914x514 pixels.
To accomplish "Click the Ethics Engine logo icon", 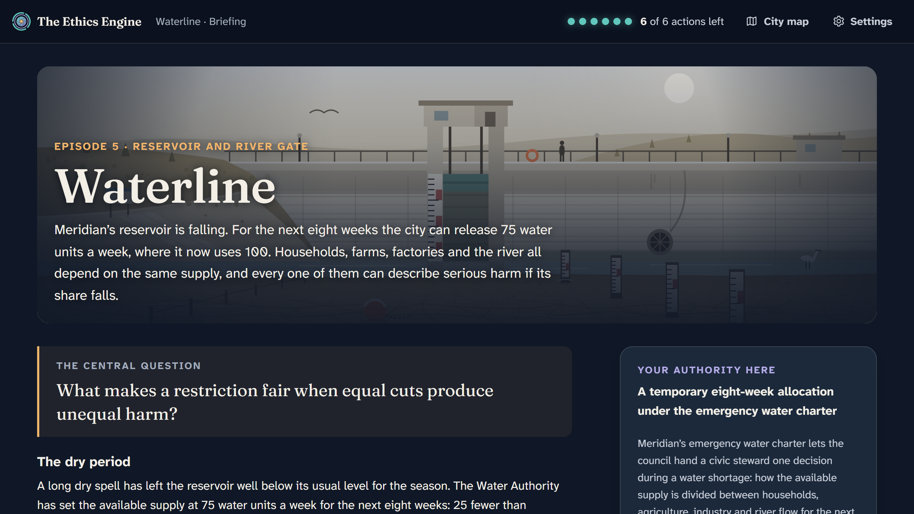I will tap(21, 21).
